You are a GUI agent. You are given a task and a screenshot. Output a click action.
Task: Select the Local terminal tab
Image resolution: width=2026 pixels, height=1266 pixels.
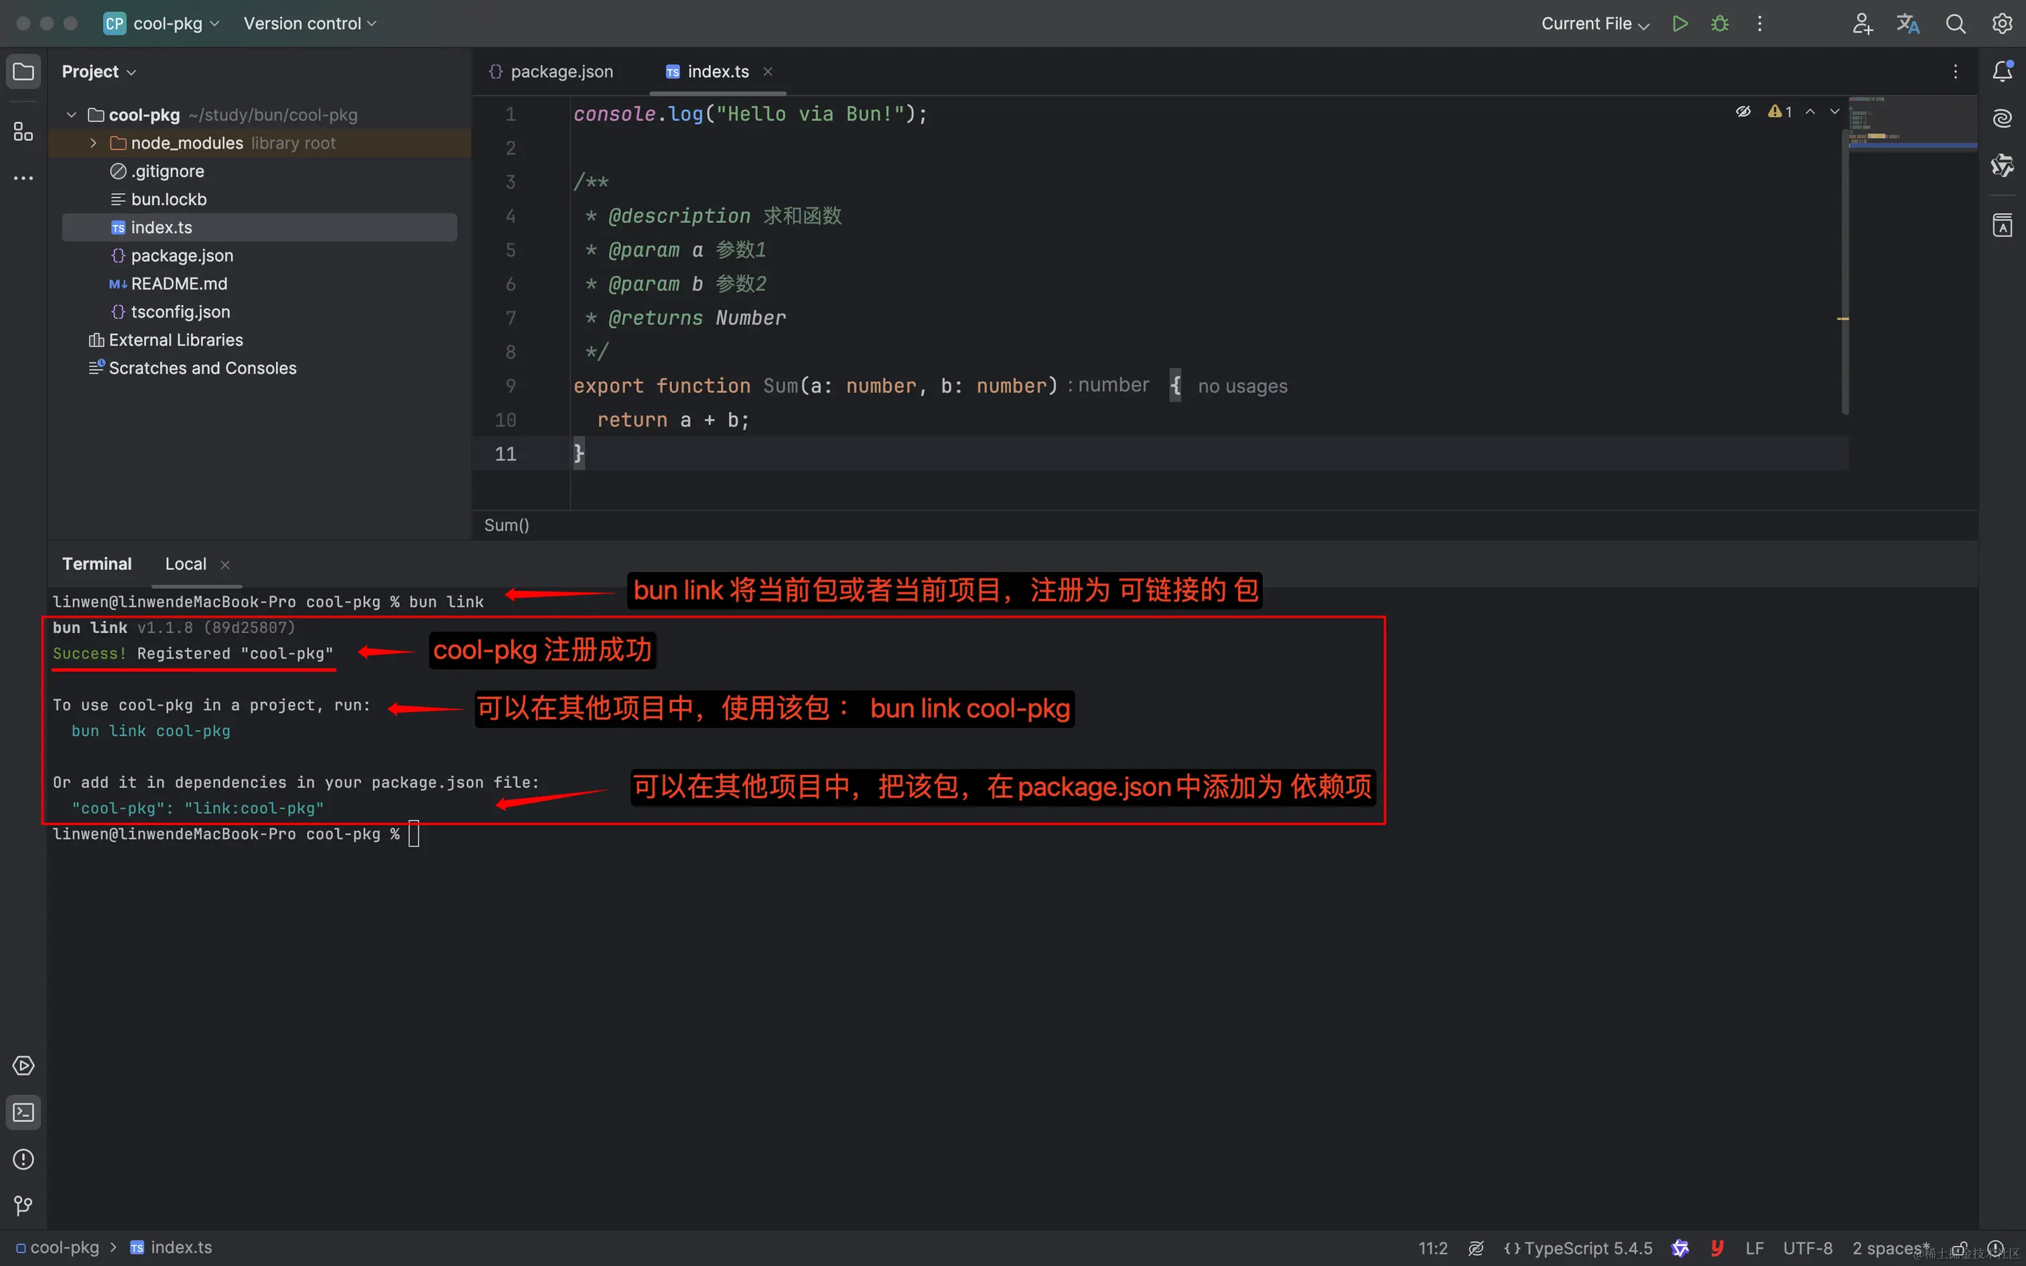click(x=186, y=563)
